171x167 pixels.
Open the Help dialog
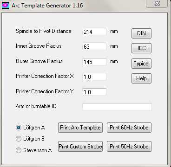(141, 78)
